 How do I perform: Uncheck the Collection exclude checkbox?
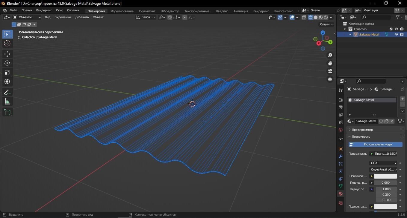click(x=391, y=29)
